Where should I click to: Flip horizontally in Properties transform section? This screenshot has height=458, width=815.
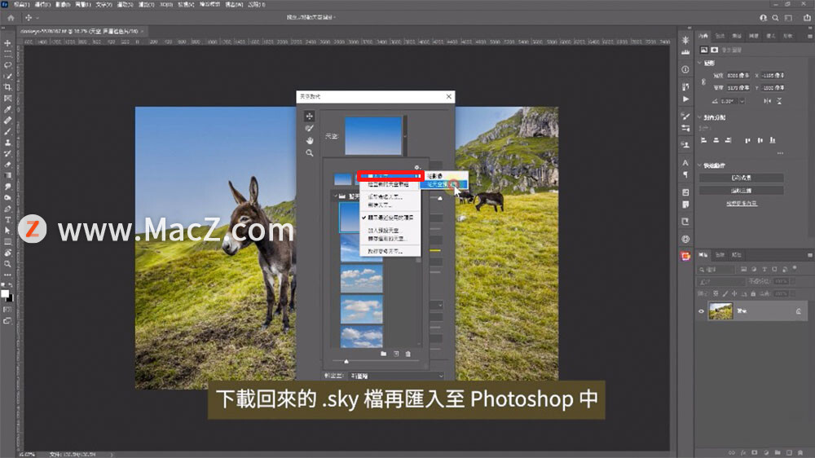[767, 101]
